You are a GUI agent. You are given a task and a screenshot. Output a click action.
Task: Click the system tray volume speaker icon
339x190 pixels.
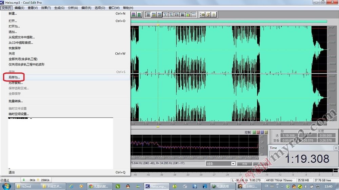(306, 186)
